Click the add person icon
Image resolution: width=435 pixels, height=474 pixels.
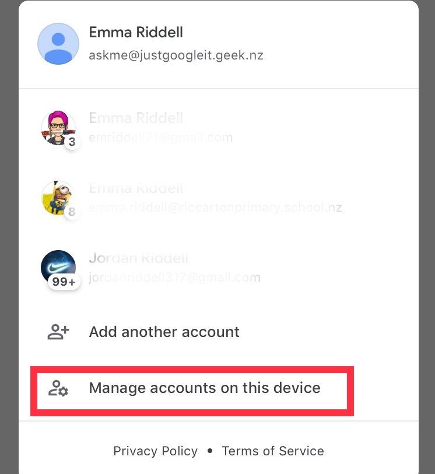(x=58, y=332)
